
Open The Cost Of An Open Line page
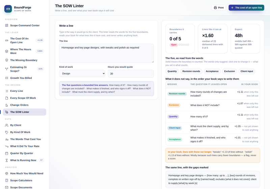pyautogui.click(x=24, y=40)
